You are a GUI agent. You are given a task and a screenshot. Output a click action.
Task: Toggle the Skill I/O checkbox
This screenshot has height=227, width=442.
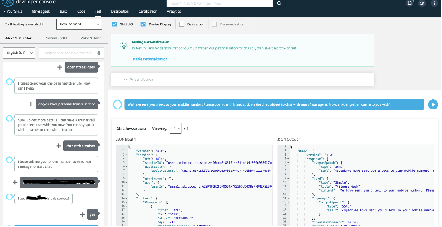click(x=114, y=24)
